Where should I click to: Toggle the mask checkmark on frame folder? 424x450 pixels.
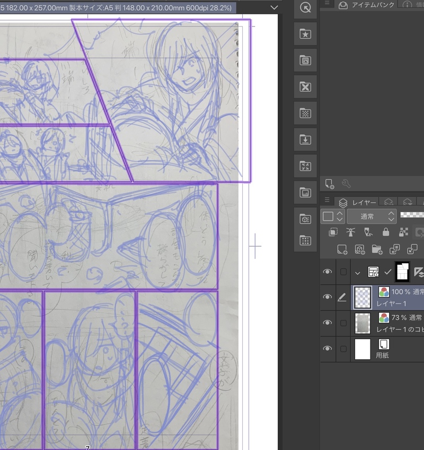[388, 272]
